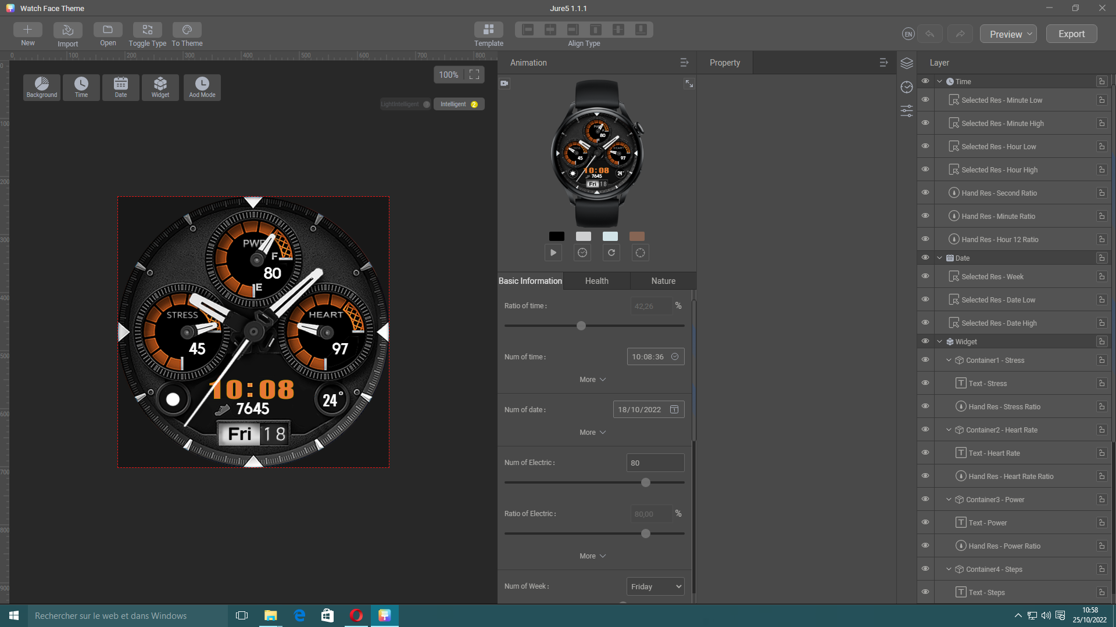Click the fullscreen icon beside 100% zoom

pyautogui.click(x=474, y=75)
